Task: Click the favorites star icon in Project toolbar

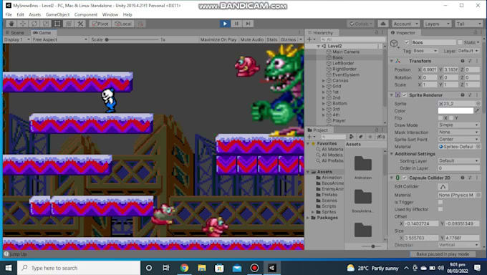Action: [x=370, y=137]
